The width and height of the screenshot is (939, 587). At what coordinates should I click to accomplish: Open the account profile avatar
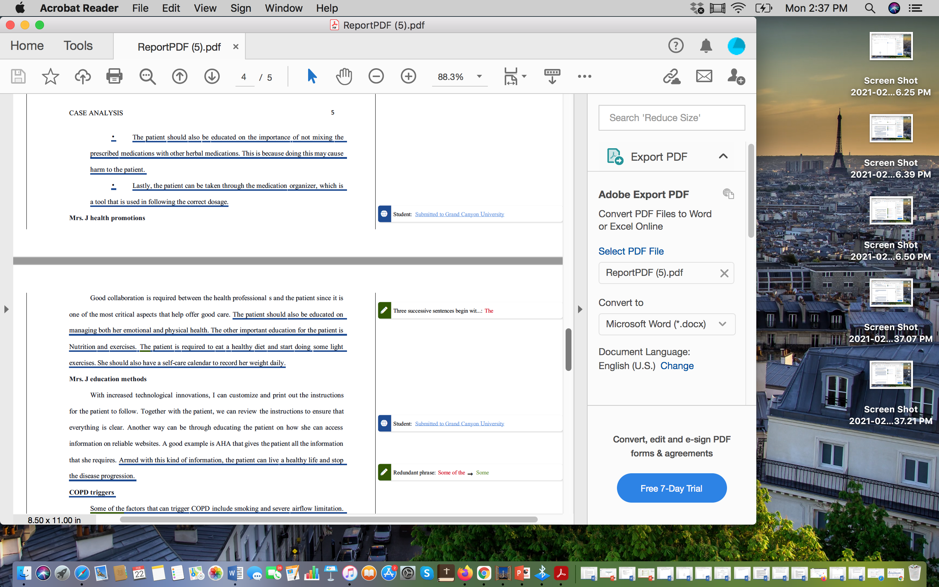pos(736,46)
